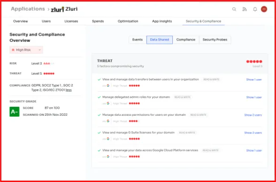
Task: Click the Zluri logo in breadcrumb
Action: pyautogui.click(x=57, y=9)
